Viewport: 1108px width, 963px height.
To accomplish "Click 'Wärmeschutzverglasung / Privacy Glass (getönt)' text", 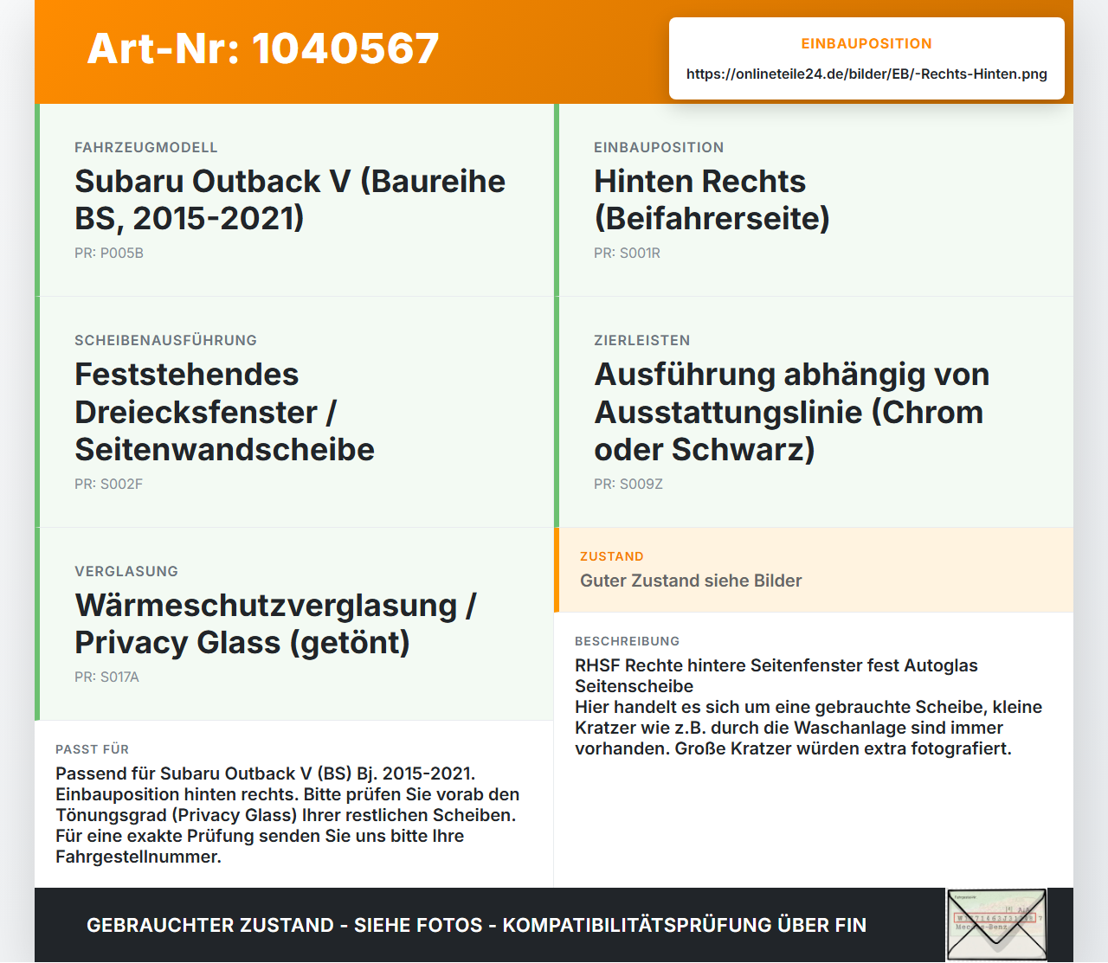I will [x=275, y=623].
